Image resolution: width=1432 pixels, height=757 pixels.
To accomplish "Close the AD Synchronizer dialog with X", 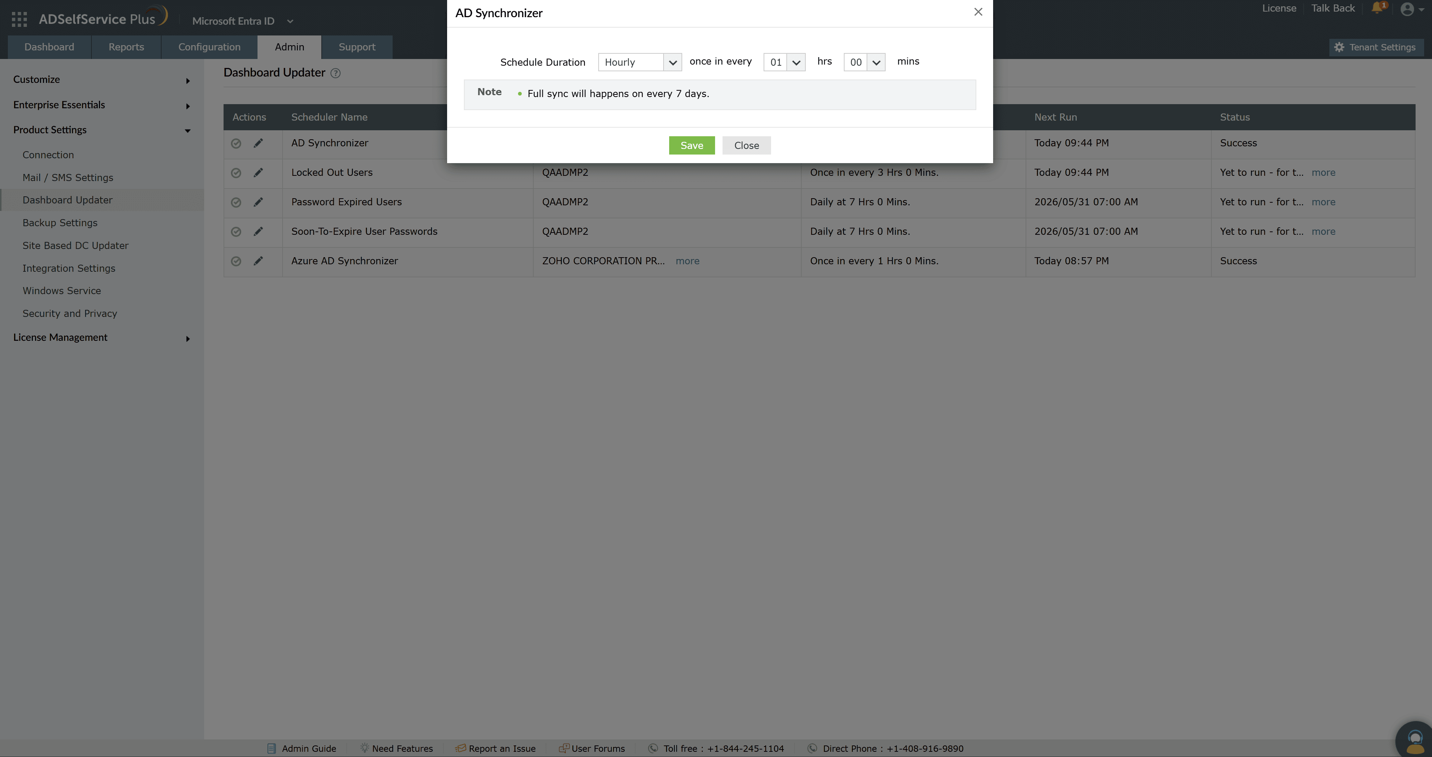I will [x=979, y=12].
